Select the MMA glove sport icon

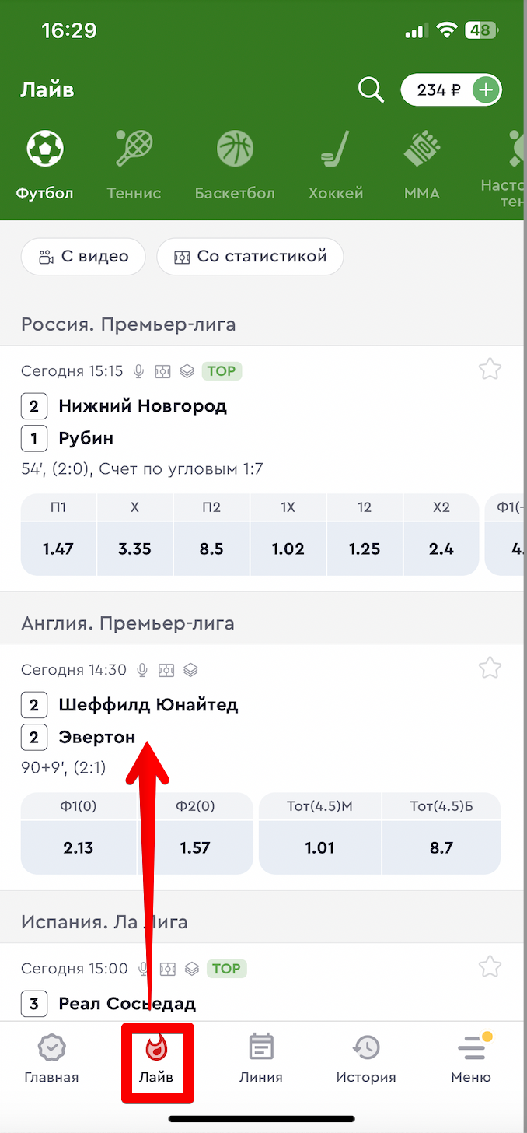point(422,149)
